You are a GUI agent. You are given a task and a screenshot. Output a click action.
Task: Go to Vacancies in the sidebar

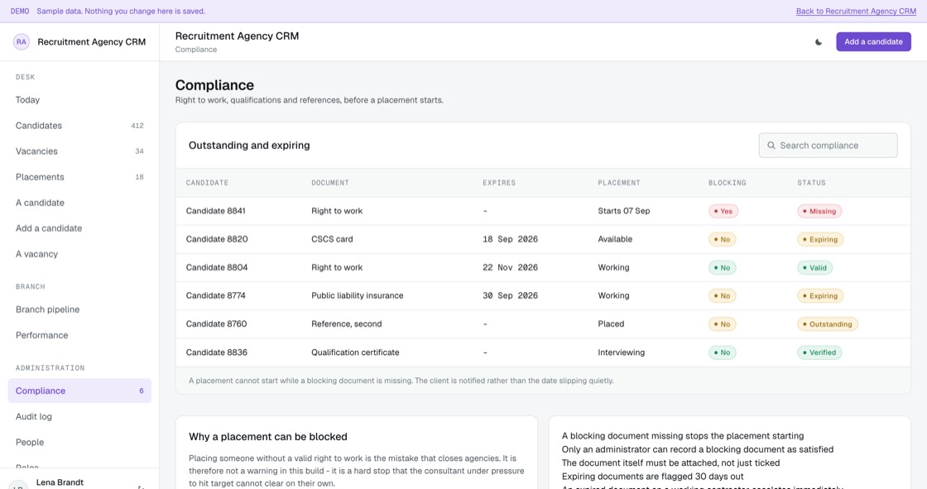tap(79, 151)
